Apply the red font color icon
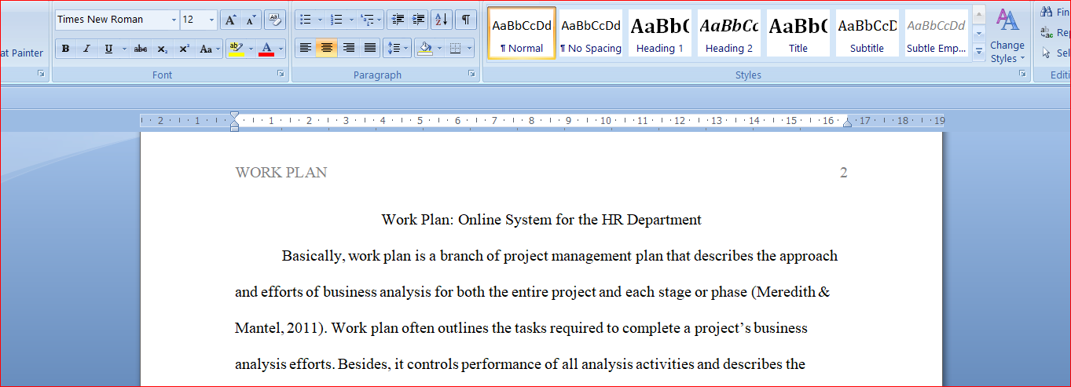The image size is (1071, 387). tap(266, 49)
